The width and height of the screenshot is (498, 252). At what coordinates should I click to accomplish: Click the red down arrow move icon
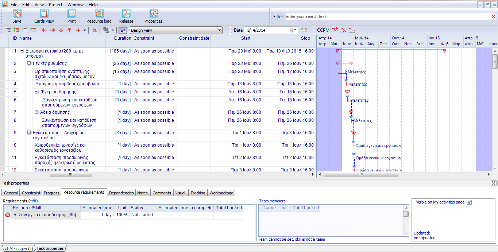[x=61, y=30]
